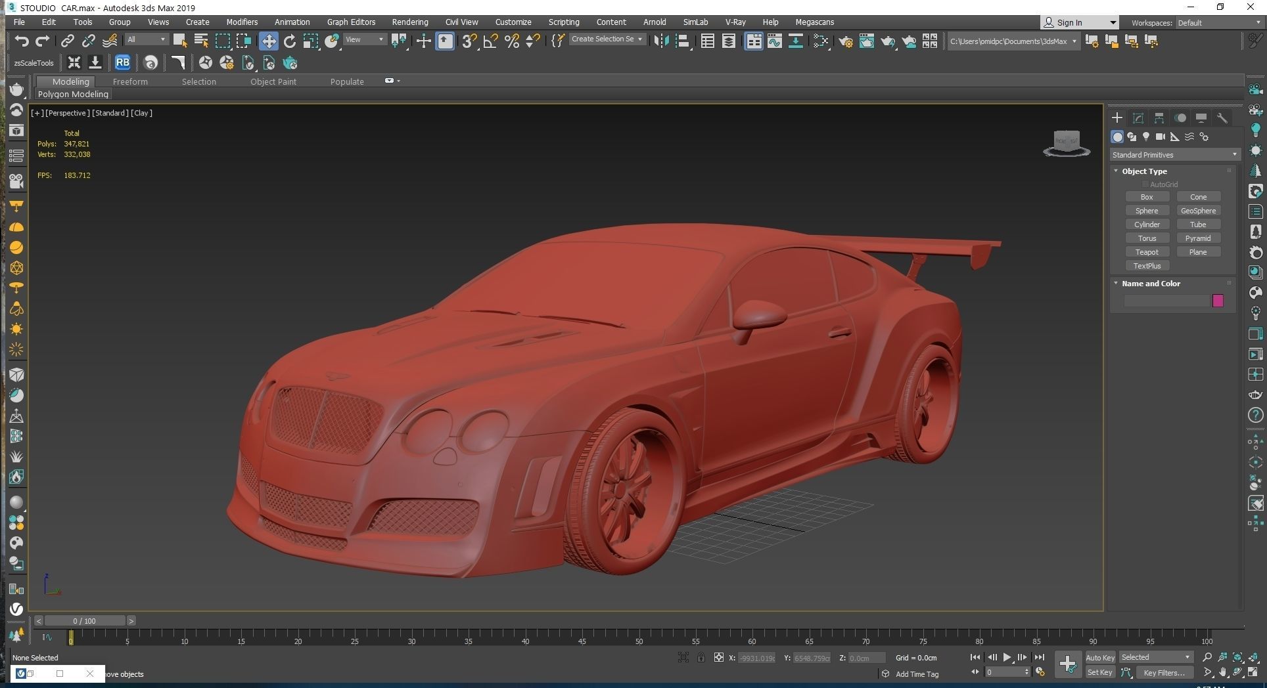This screenshot has height=688, width=1267.
Task: Click the Align tool icon
Action: pos(683,41)
